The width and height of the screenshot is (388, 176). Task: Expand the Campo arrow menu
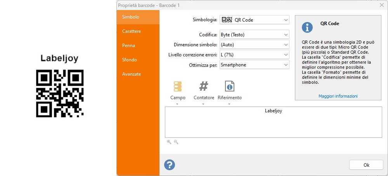coord(177,104)
